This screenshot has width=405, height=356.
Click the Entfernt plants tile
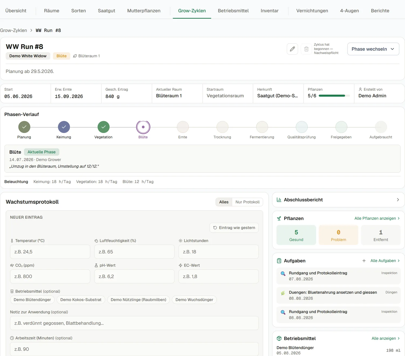tap(381, 235)
